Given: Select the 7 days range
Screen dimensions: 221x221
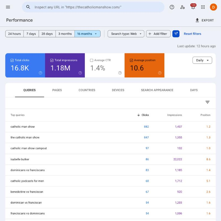Looking at the screenshot, I should coord(31,34).
